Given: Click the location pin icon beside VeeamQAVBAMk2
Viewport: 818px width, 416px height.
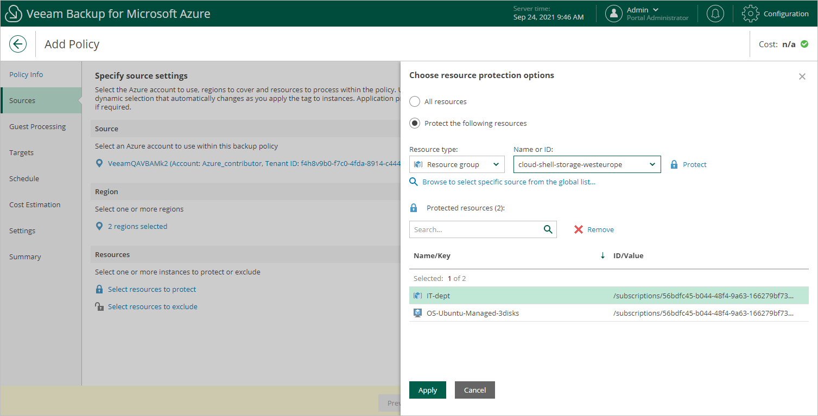Looking at the screenshot, I should pyautogui.click(x=99, y=163).
